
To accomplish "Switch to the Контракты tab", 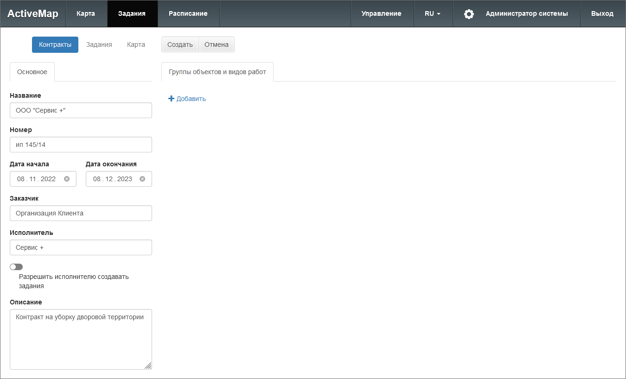I will (x=55, y=44).
